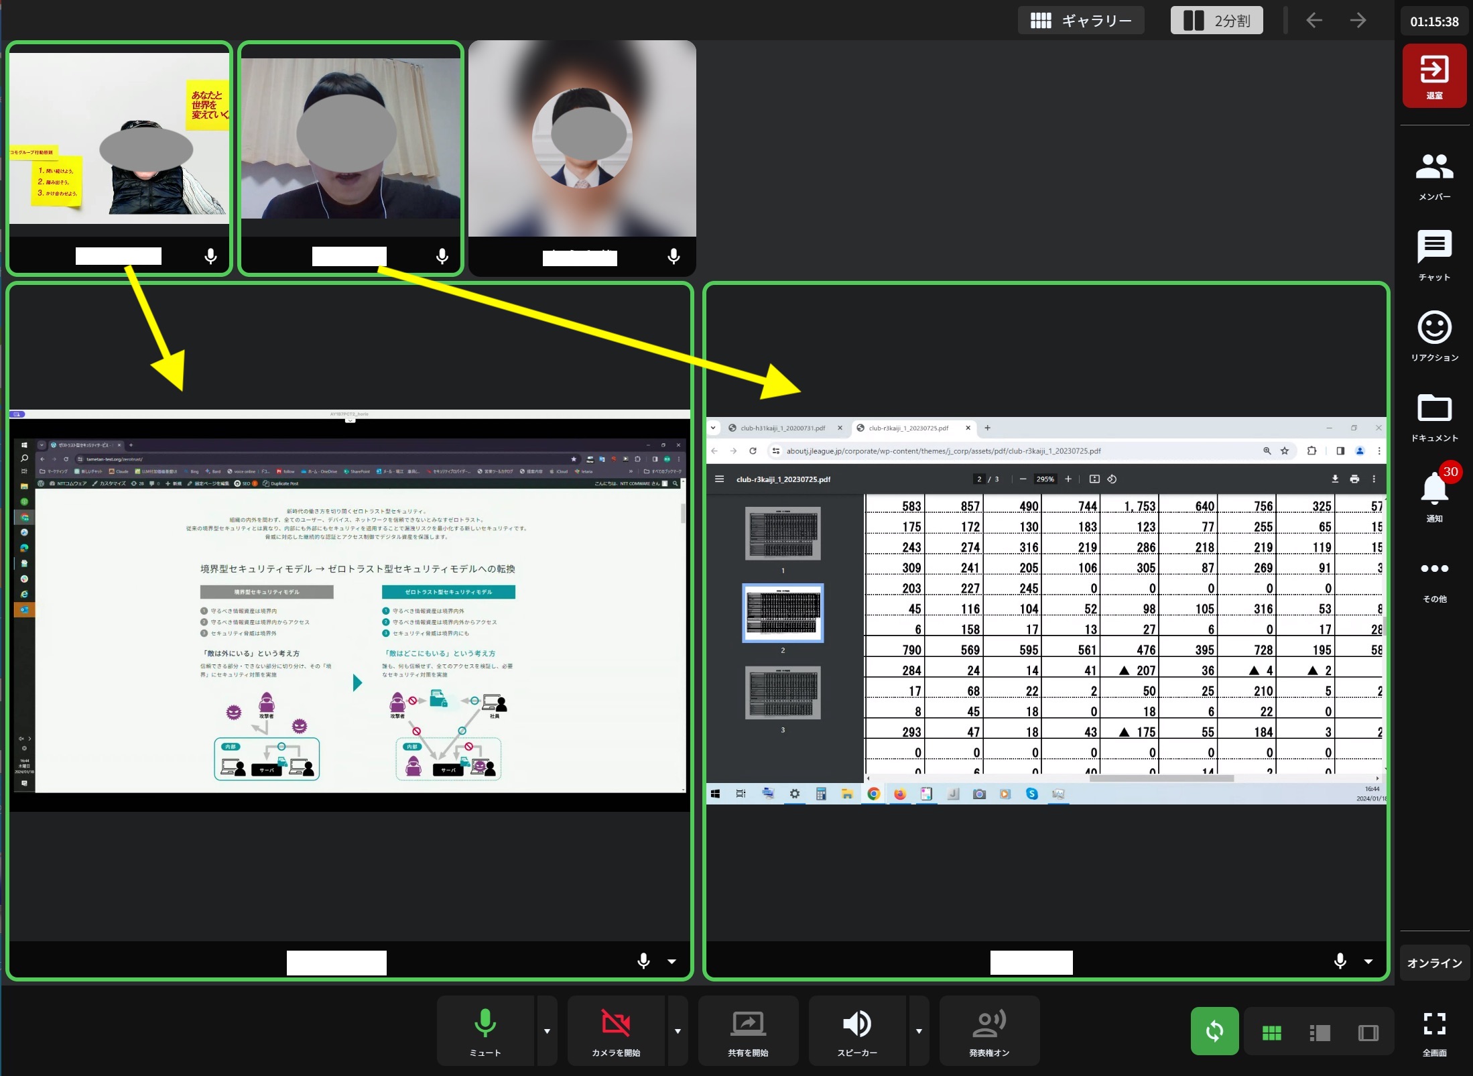Select the 2分割 split layout
The image size is (1473, 1076).
click(1216, 21)
